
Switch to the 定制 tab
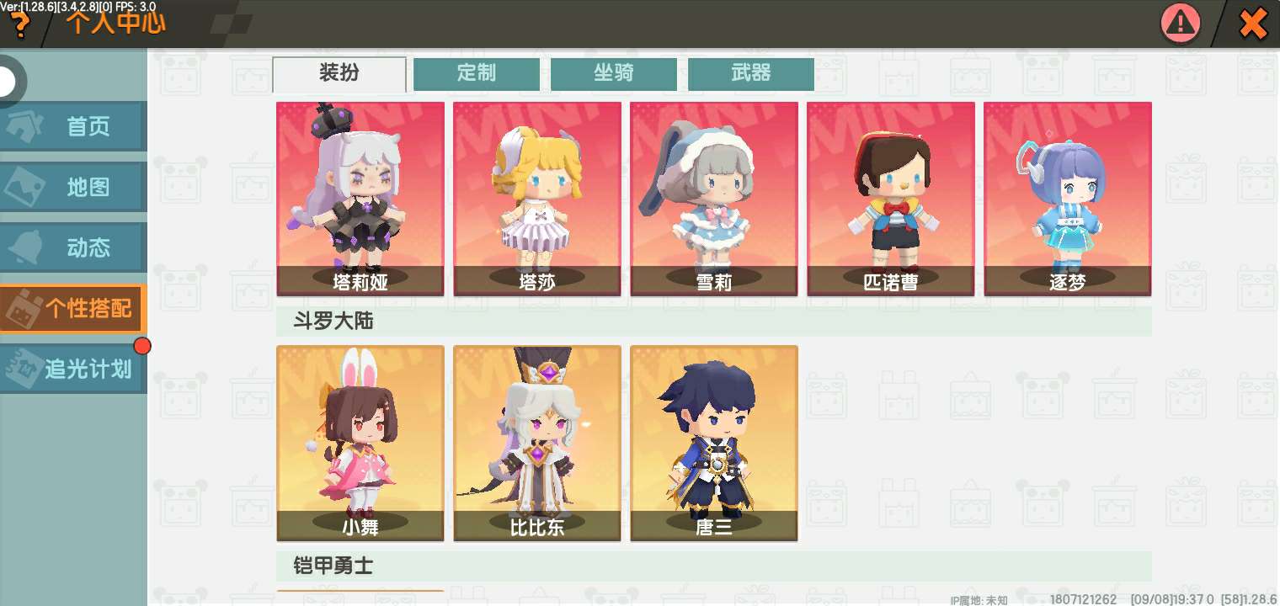coord(477,74)
